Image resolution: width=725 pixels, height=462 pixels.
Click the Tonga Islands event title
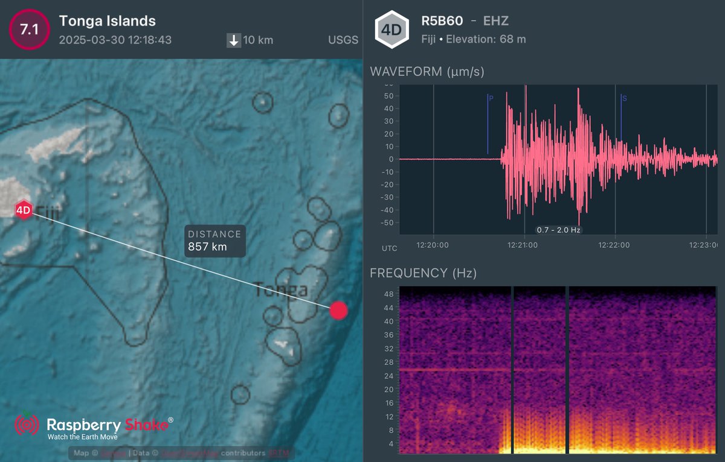coord(107,21)
